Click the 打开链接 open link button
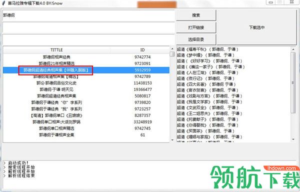Screen dimensions: 300x192 [x=196, y=27]
